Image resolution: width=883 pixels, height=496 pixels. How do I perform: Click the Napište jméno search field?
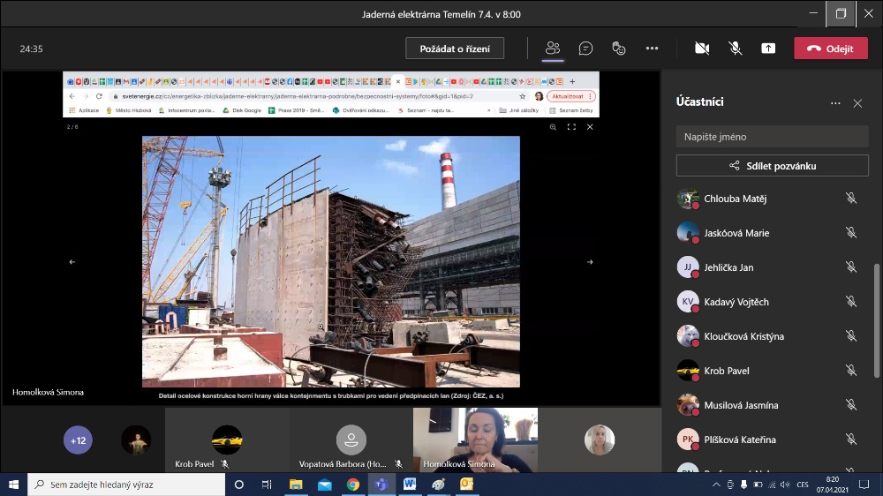(772, 137)
